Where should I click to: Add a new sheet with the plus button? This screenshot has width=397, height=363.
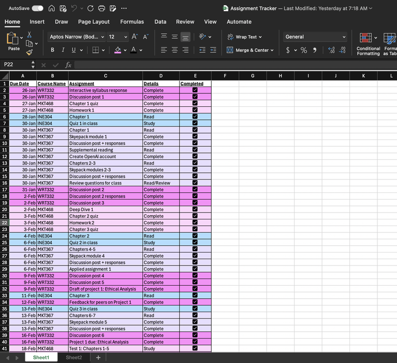point(98,357)
